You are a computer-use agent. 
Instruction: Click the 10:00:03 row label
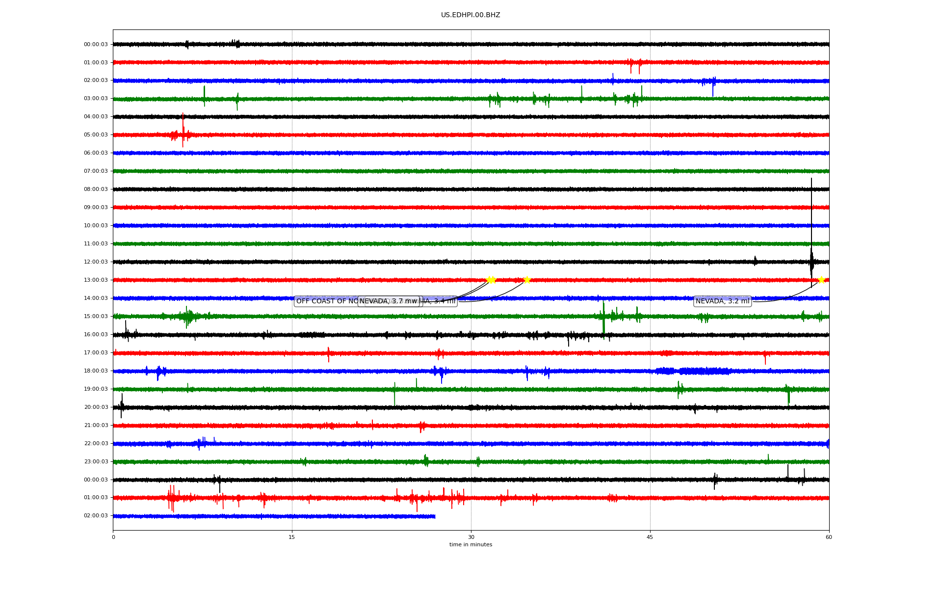click(96, 226)
